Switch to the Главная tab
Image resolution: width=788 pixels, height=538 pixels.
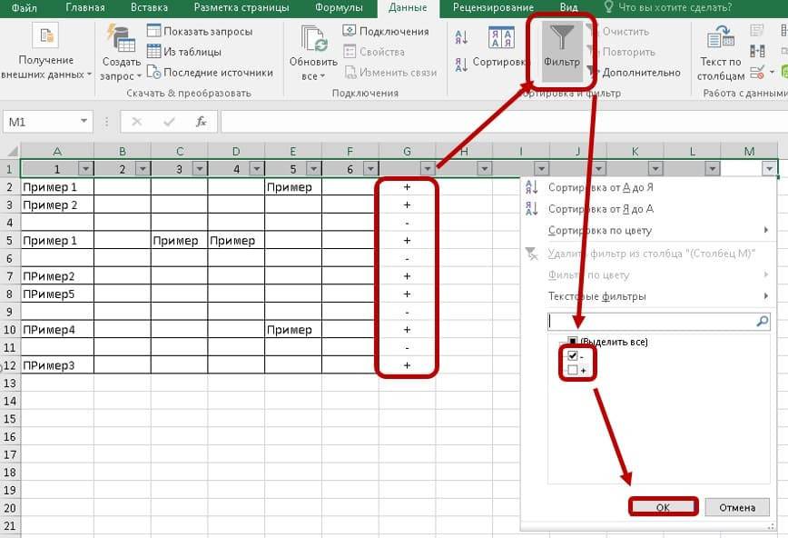(x=85, y=7)
